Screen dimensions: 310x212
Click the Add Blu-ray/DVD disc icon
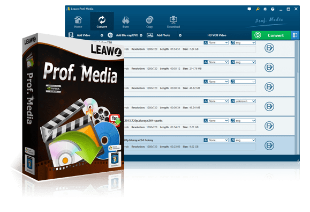[110, 35]
